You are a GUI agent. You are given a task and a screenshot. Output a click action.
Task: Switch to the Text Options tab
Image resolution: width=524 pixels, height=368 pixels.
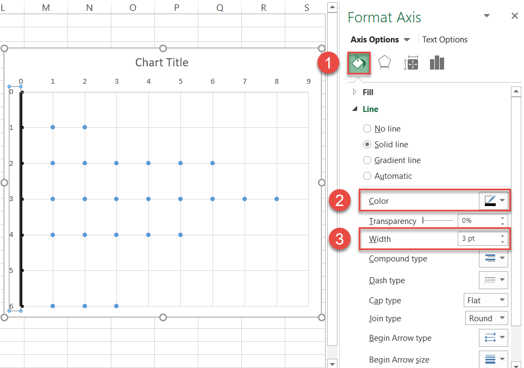445,40
